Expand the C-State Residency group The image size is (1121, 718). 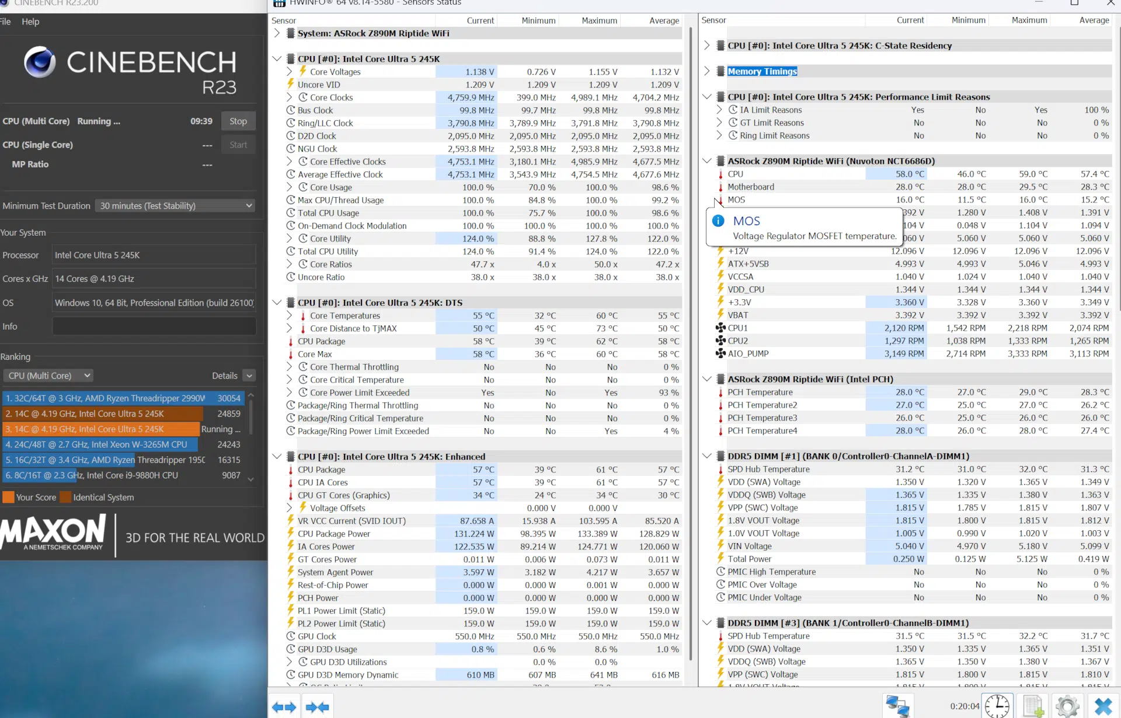706,45
